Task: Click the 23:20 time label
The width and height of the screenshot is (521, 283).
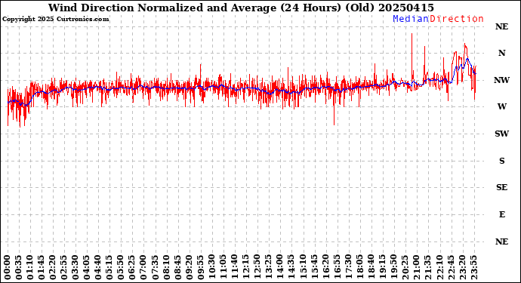Action: tap(462, 267)
